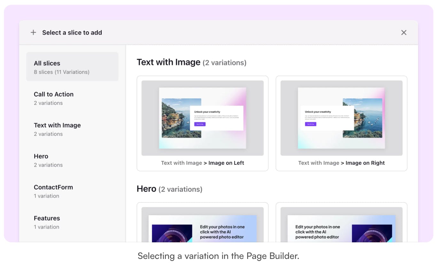This screenshot has width=443, height=265.
Task: Click the 1 variation label under Features
Action: click(x=46, y=227)
